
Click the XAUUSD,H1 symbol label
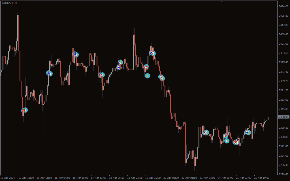click(x=9, y=3)
